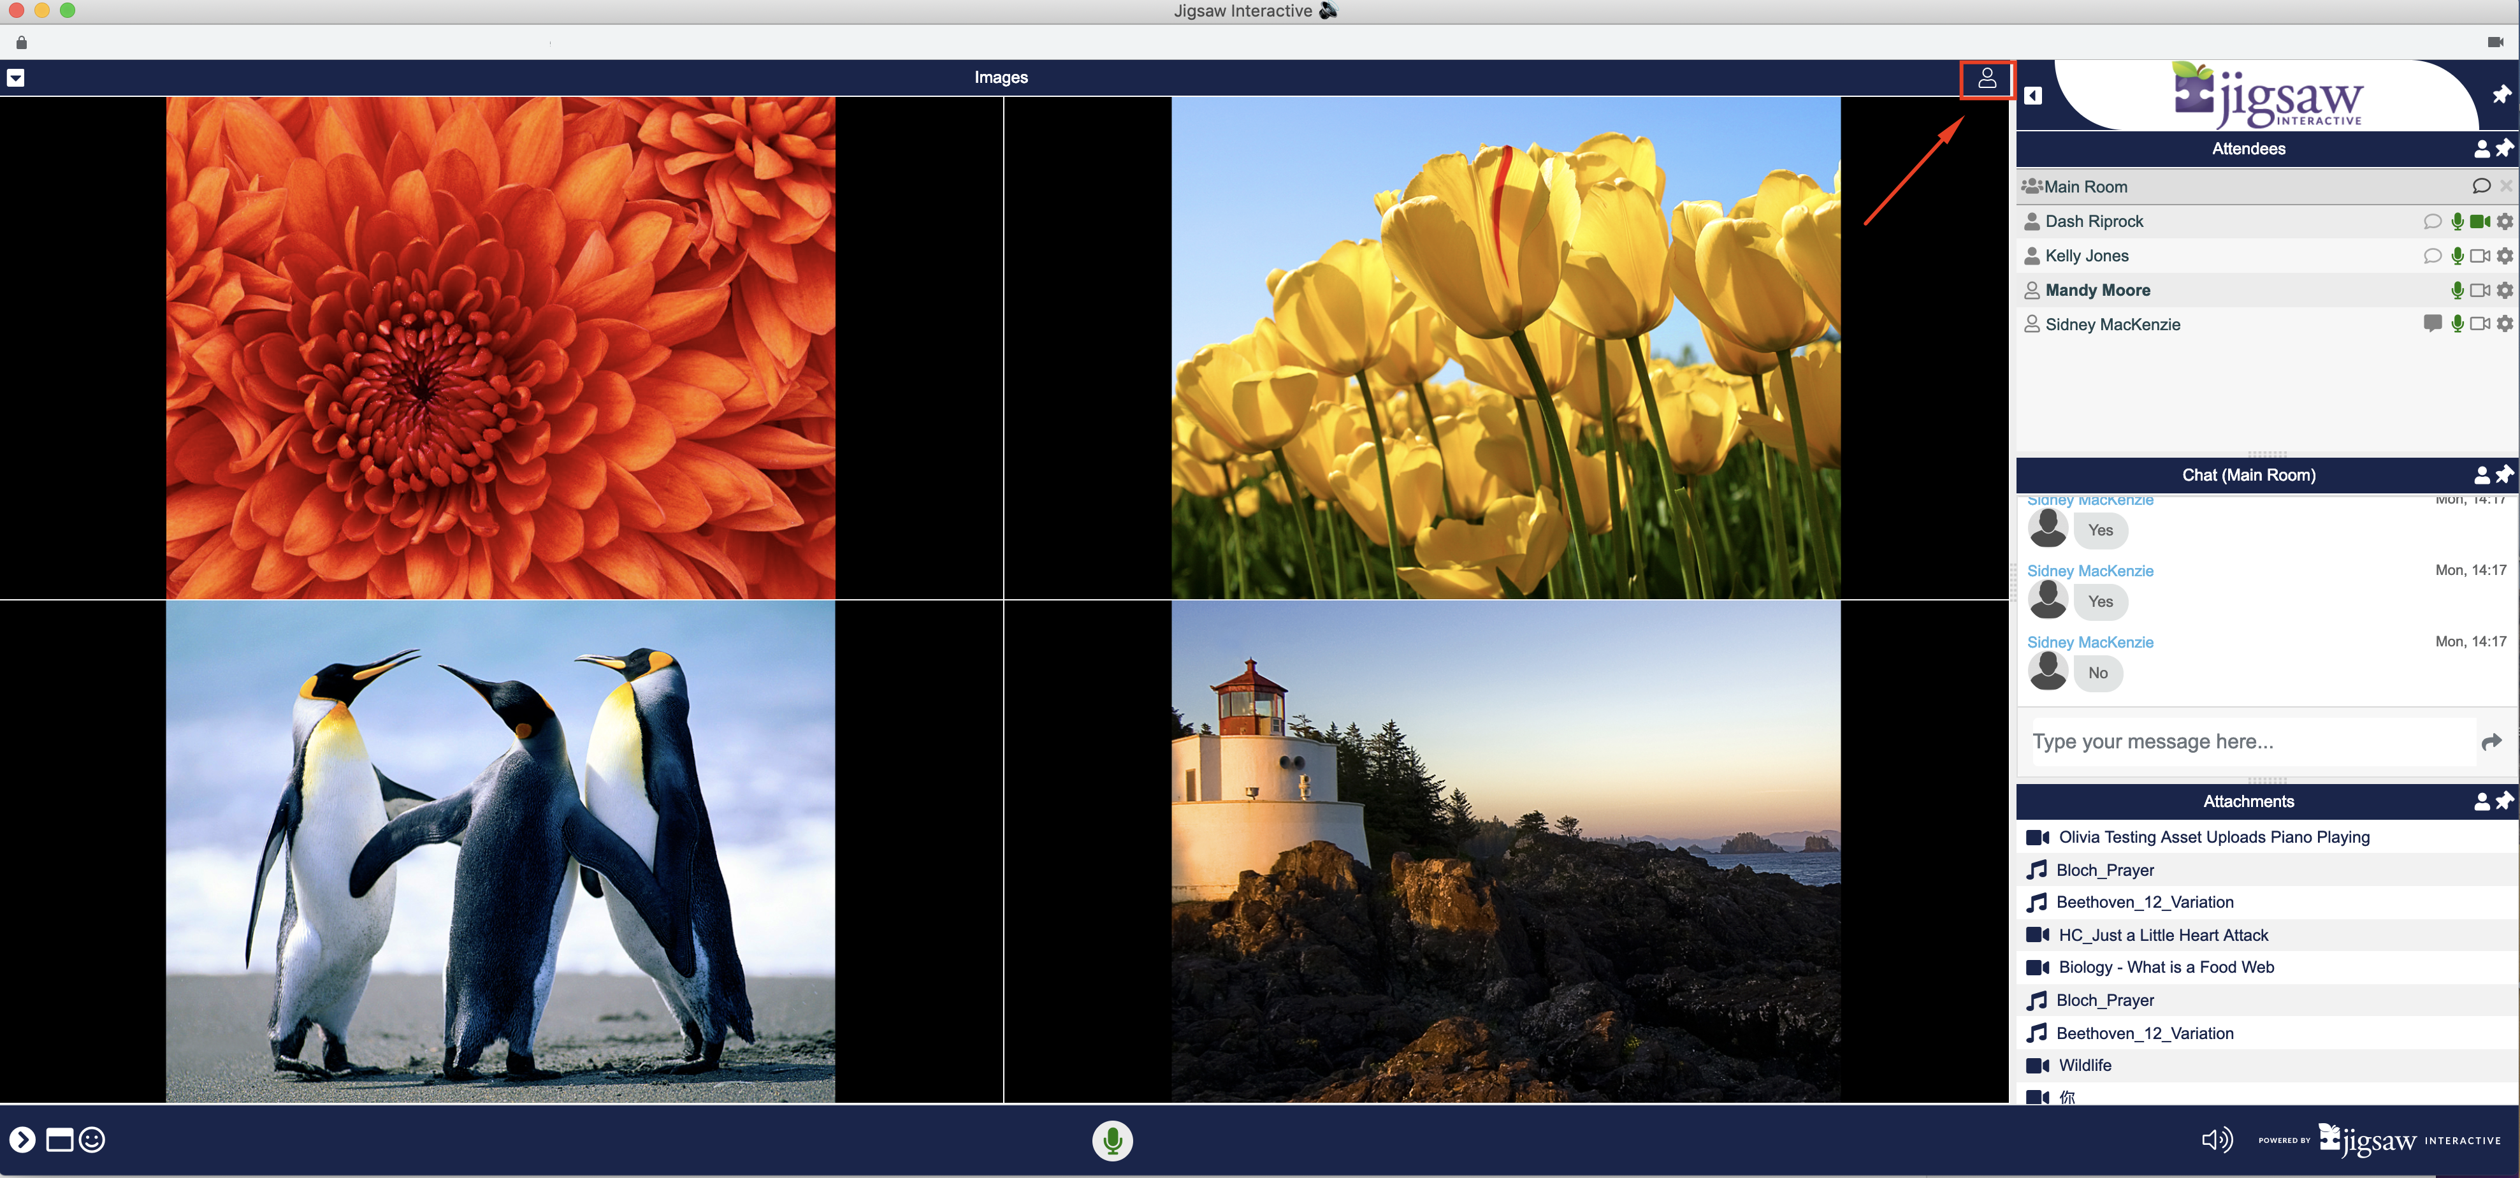Open settings gear for Sidney MacKenzie

[2504, 324]
